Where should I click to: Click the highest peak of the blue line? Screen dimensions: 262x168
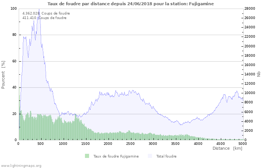pyautogui.click(x=39, y=9)
